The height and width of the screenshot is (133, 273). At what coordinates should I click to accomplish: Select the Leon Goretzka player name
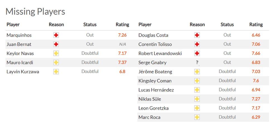(x=153, y=108)
